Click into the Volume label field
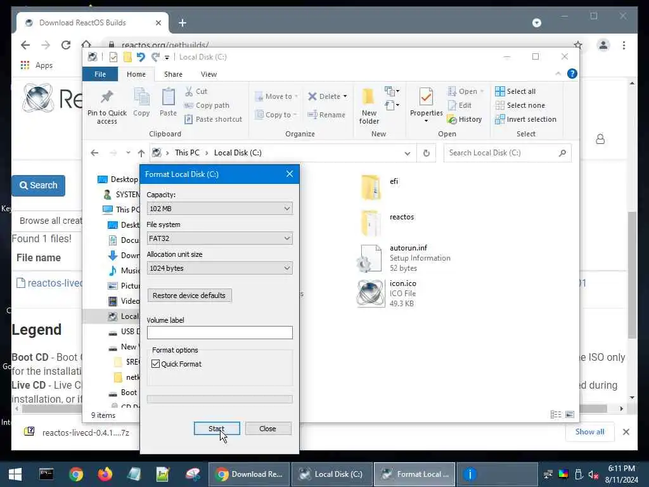649x487 pixels. tap(220, 332)
